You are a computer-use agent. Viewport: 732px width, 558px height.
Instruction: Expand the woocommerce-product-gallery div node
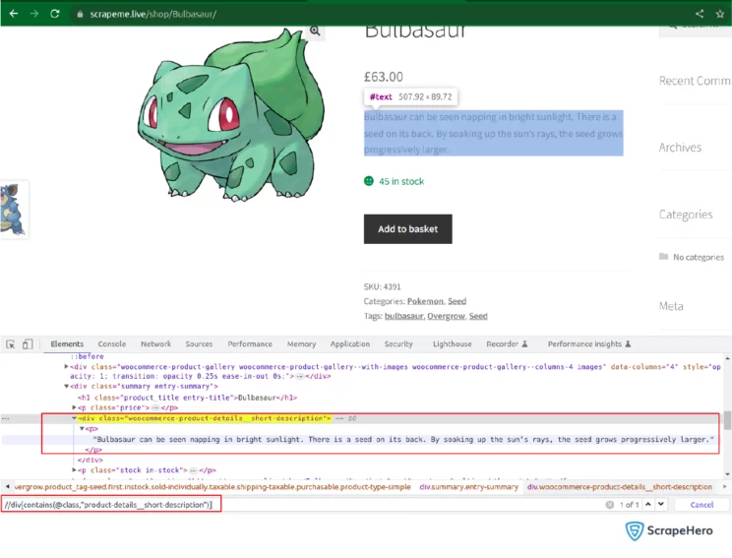tap(66, 367)
